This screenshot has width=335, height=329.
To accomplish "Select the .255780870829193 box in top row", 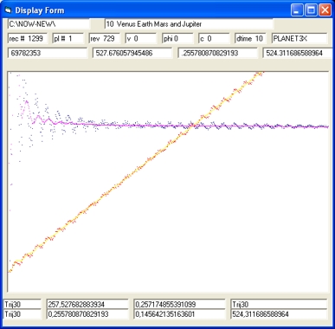I will coord(217,53).
